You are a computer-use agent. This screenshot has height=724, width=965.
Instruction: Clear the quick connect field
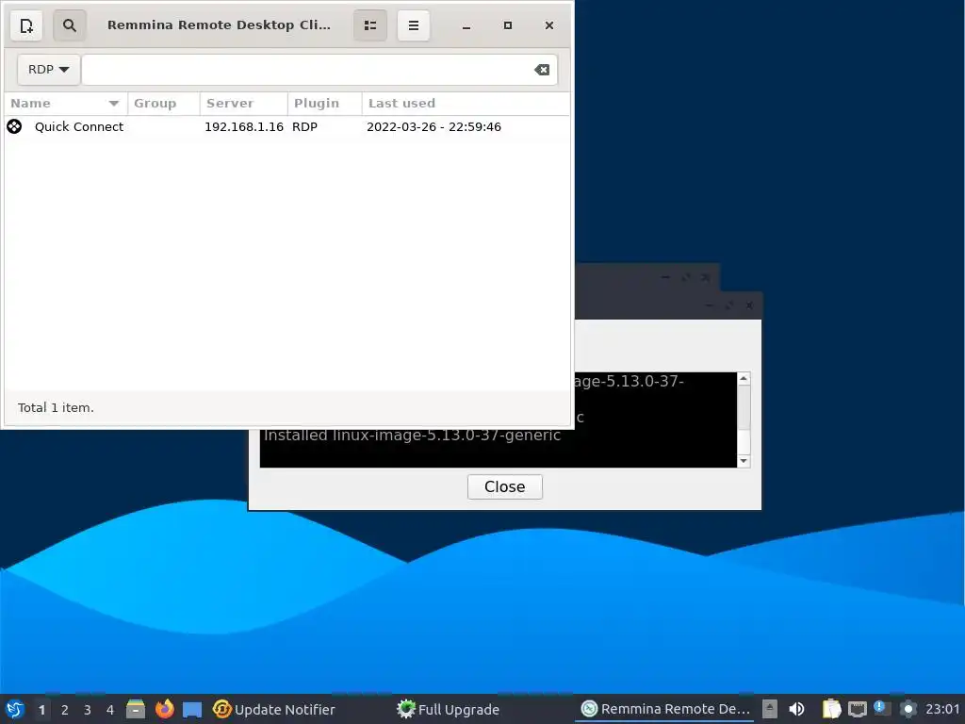pyautogui.click(x=542, y=70)
